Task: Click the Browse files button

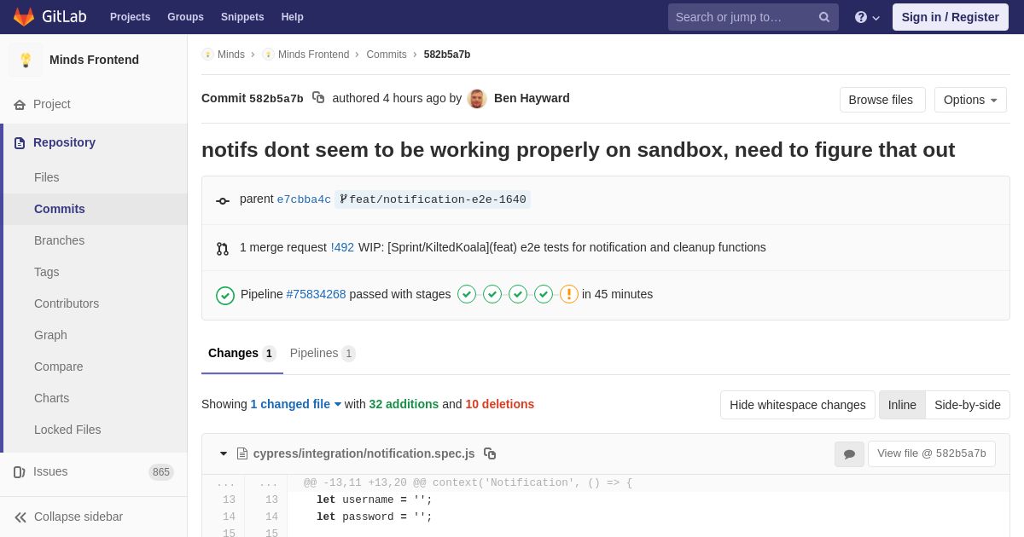Action: click(x=881, y=100)
